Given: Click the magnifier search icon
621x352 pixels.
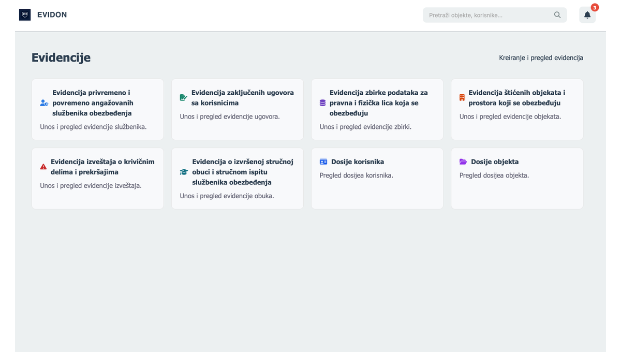Looking at the screenshot, I should click(x=557, y=15).
